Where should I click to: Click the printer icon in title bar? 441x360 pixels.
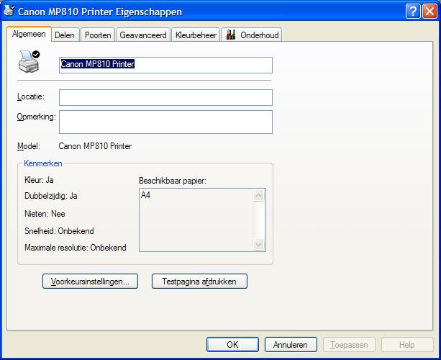click(9, 10)
